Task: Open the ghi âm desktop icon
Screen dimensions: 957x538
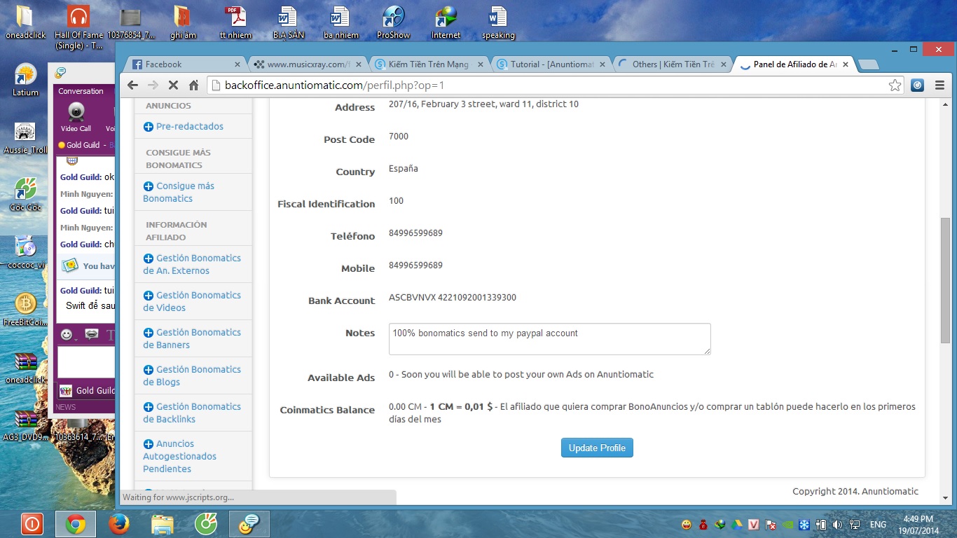Action: click(x=182, y=21)
